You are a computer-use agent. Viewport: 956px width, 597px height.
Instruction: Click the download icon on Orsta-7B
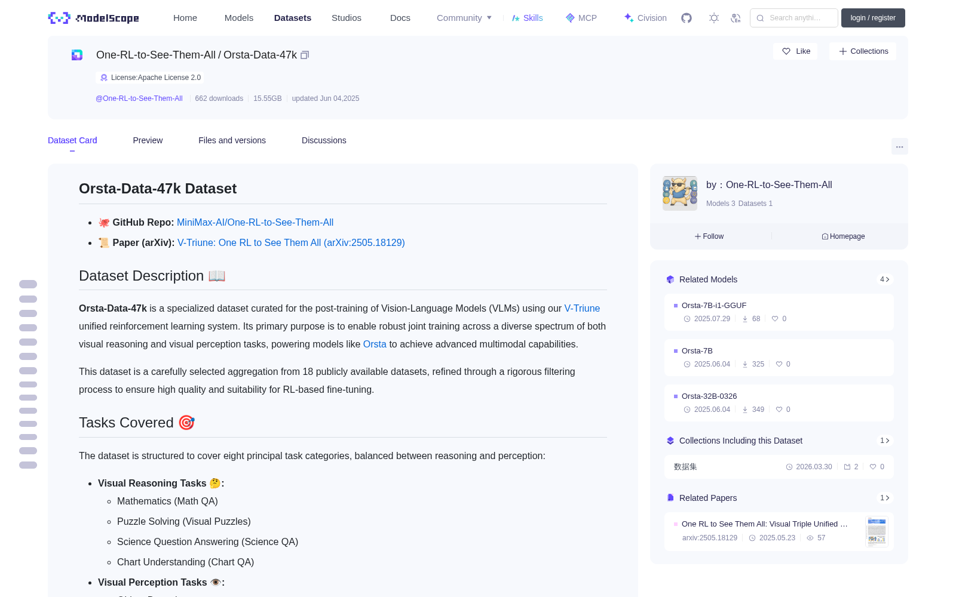tap(745, 364)
